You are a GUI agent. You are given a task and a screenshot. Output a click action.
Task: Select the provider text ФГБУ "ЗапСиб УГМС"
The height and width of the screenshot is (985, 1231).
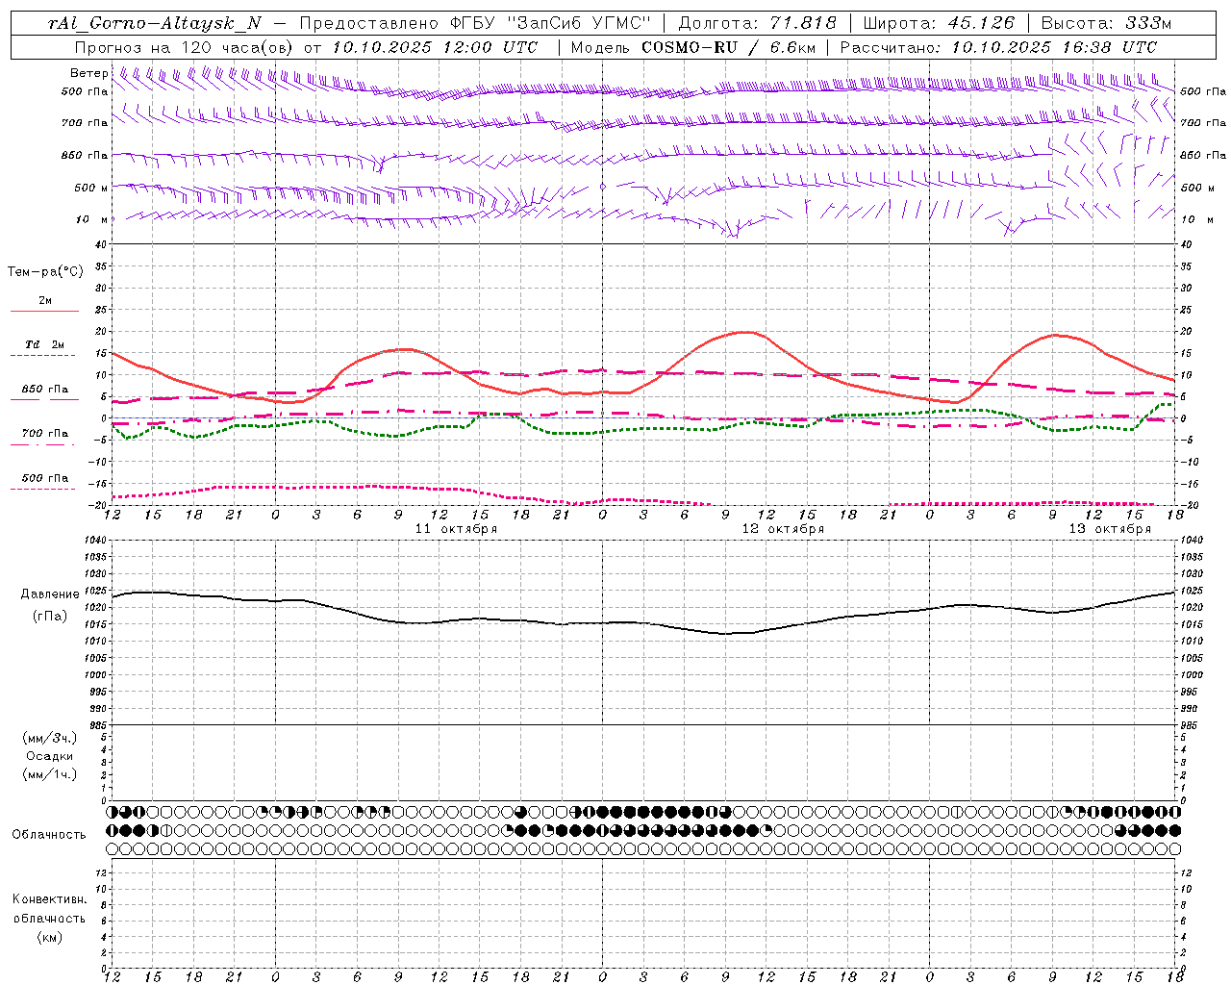pos(552,23)
